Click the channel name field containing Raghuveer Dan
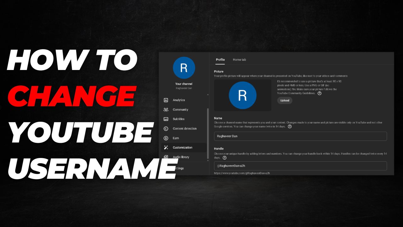Viewport: 403px width, 227px height. 300,136
